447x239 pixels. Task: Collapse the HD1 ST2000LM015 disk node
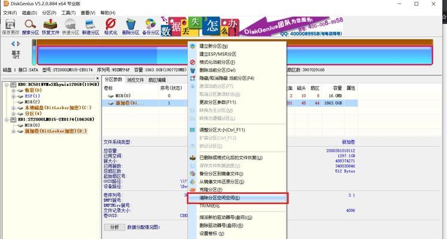click(7, 119)
